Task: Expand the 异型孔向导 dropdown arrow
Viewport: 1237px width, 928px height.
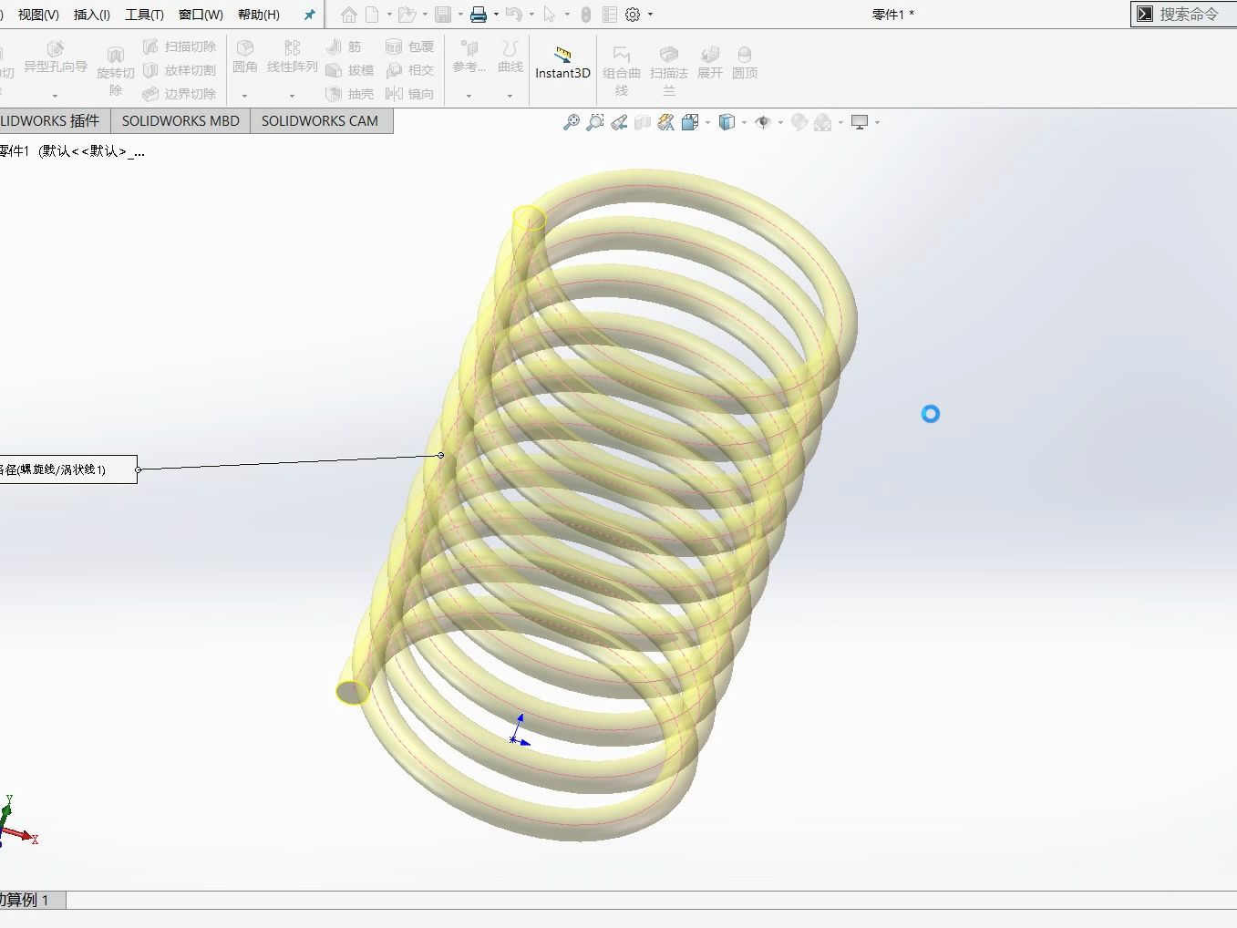Action: tap(55, 96)
